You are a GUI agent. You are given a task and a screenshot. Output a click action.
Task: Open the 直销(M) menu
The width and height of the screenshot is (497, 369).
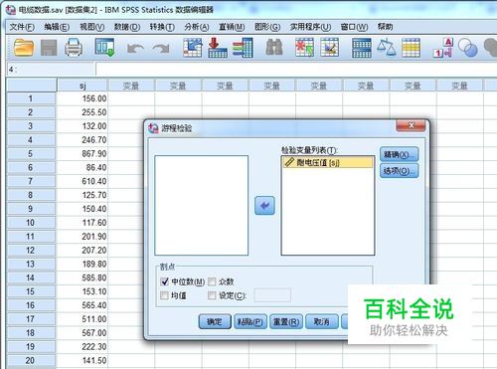[x=232, y=27]
